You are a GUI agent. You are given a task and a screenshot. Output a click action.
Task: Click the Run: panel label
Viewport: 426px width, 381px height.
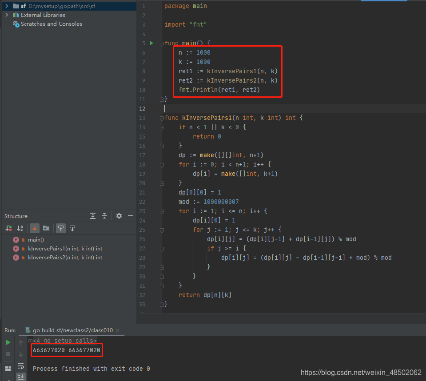click(x=10, y=330)
